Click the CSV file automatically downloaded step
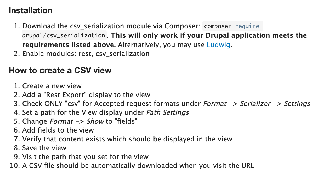The height and width of the screenshot is (176, 330). pyautogui.click(x=138, y=166)
